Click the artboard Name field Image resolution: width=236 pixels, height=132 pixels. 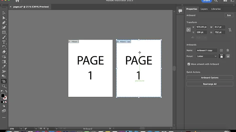pyautogui.click(x=206, y=50)
